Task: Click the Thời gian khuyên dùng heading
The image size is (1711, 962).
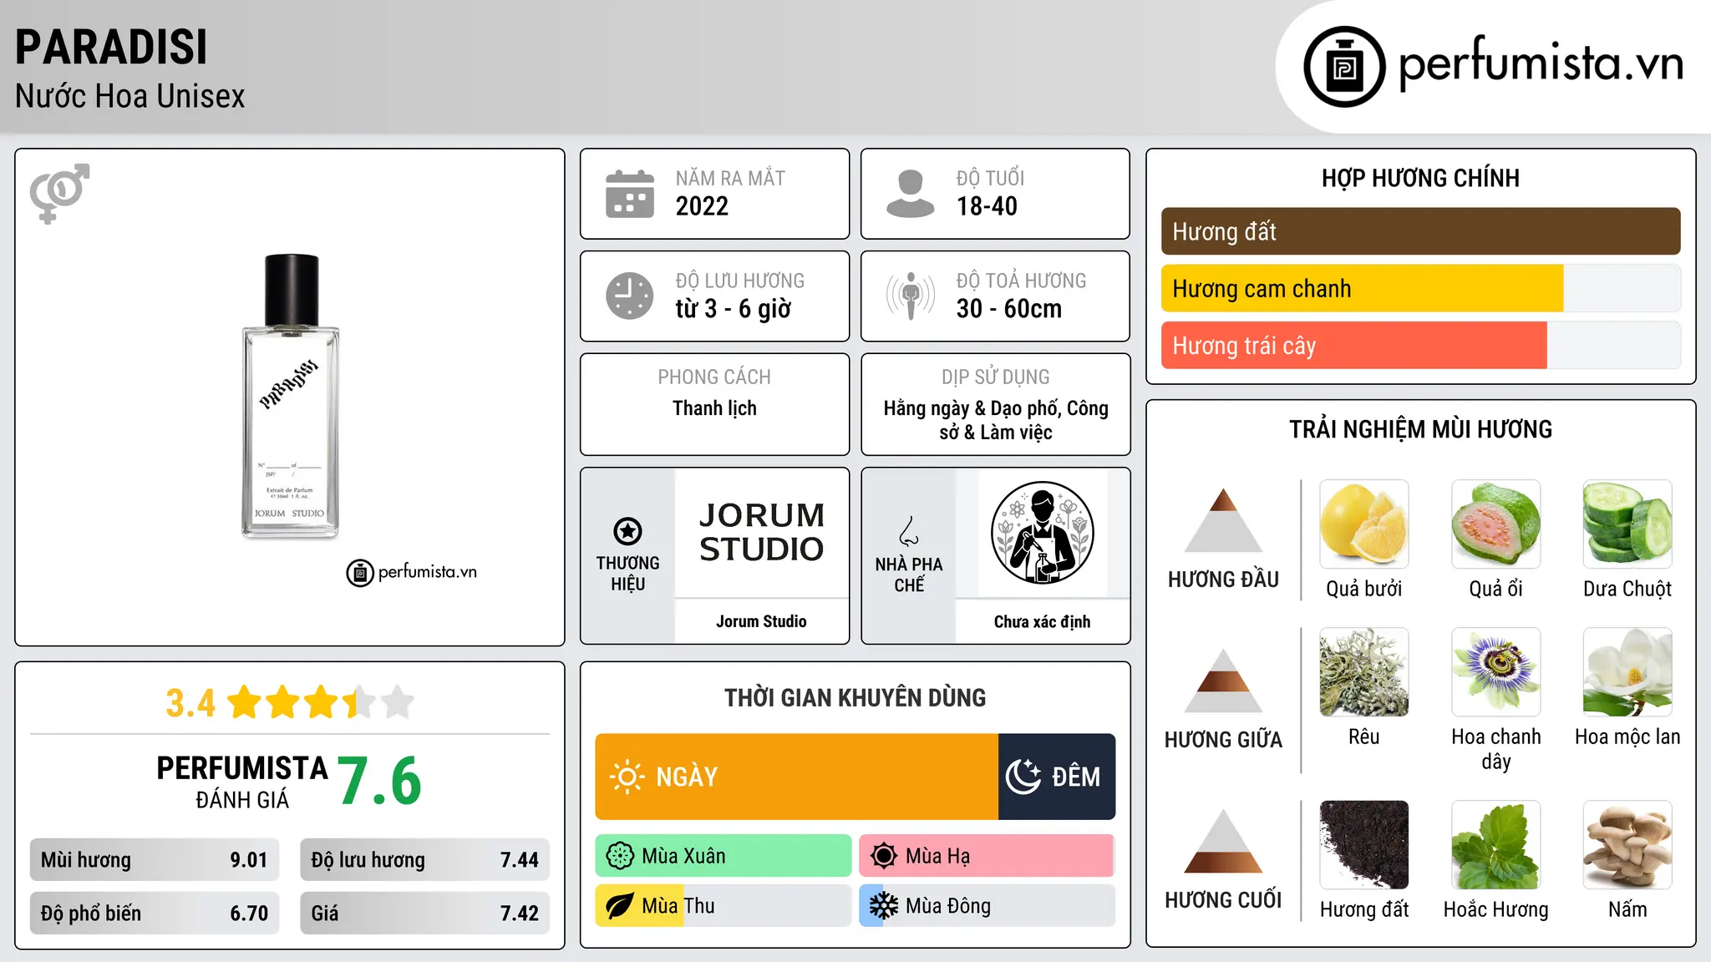Action: tap(855, 697)
